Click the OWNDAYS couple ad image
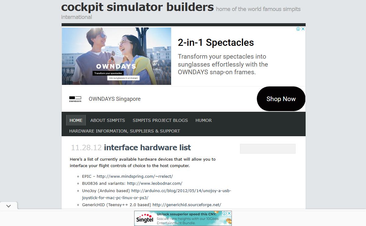 click(x=117, y=56)
